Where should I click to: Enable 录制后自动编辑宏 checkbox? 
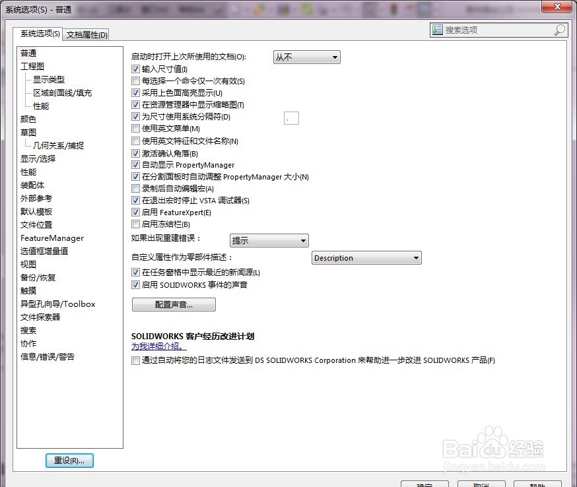pos(135,189)
